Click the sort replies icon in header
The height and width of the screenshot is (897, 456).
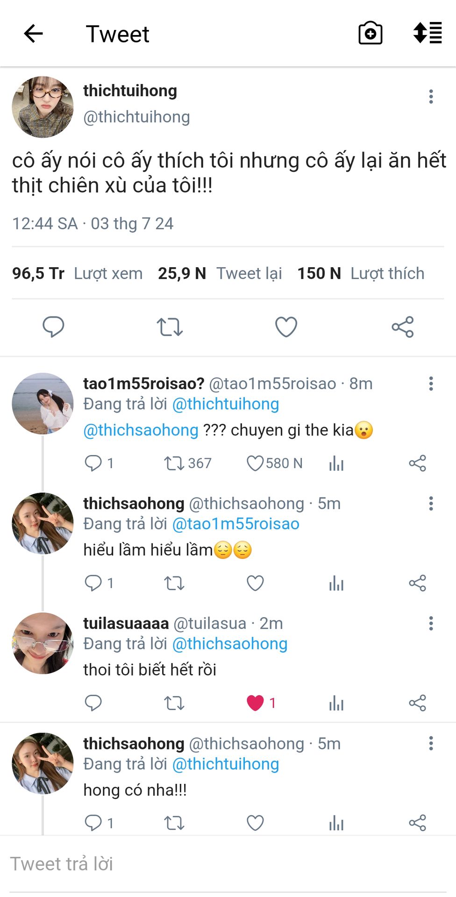427,33
